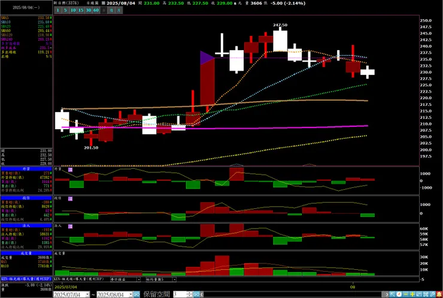Click the tallest red volume bar
The width and height of the screenshot is (443, 298).
[x=221, y=266]
